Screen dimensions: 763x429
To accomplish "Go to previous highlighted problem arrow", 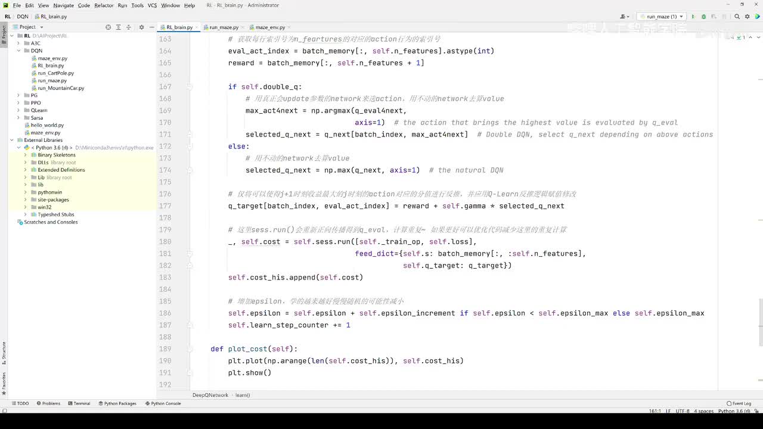I will point(749,38).
